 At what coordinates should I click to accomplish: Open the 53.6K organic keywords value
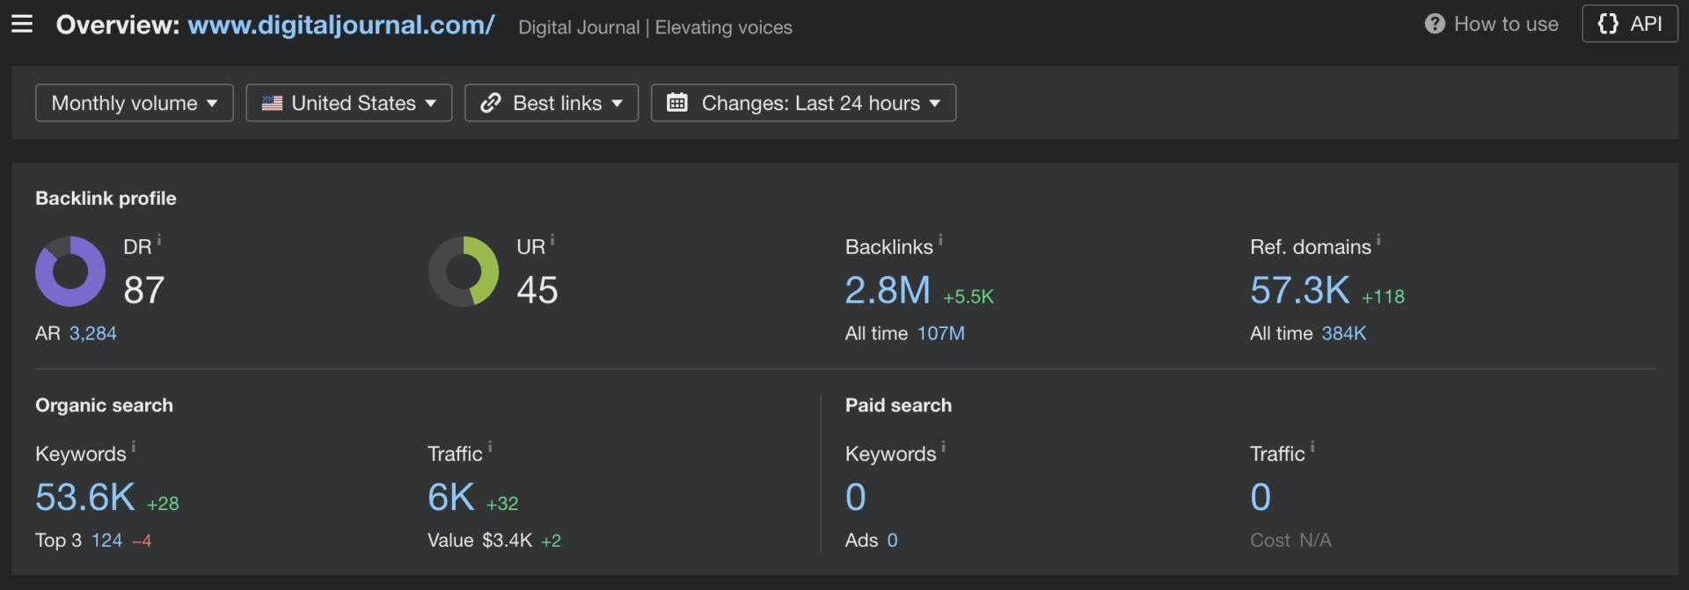pos(85,498)
